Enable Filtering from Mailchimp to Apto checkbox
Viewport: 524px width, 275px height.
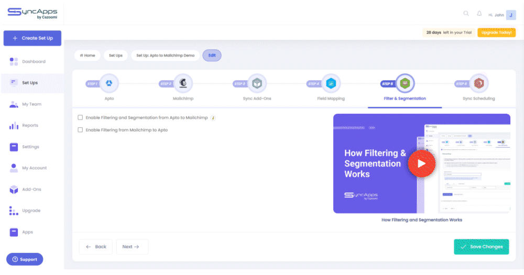(80, 130)
